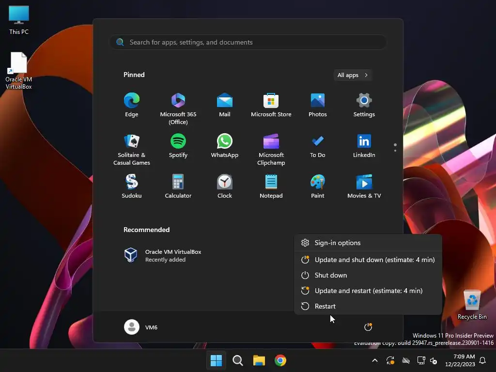This screenshot has width=496, height=372.
Task: Open network status tray icon
Action: tap(421, 360)
